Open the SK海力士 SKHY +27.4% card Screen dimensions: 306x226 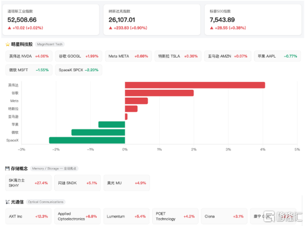click(28, 182)
